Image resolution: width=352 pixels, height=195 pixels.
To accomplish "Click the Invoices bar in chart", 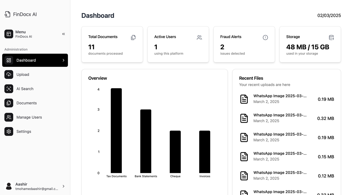I will click(205, 152).
